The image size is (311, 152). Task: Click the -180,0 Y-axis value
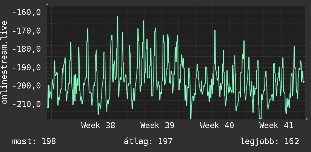pyautogui.click(x=26, y=49)
